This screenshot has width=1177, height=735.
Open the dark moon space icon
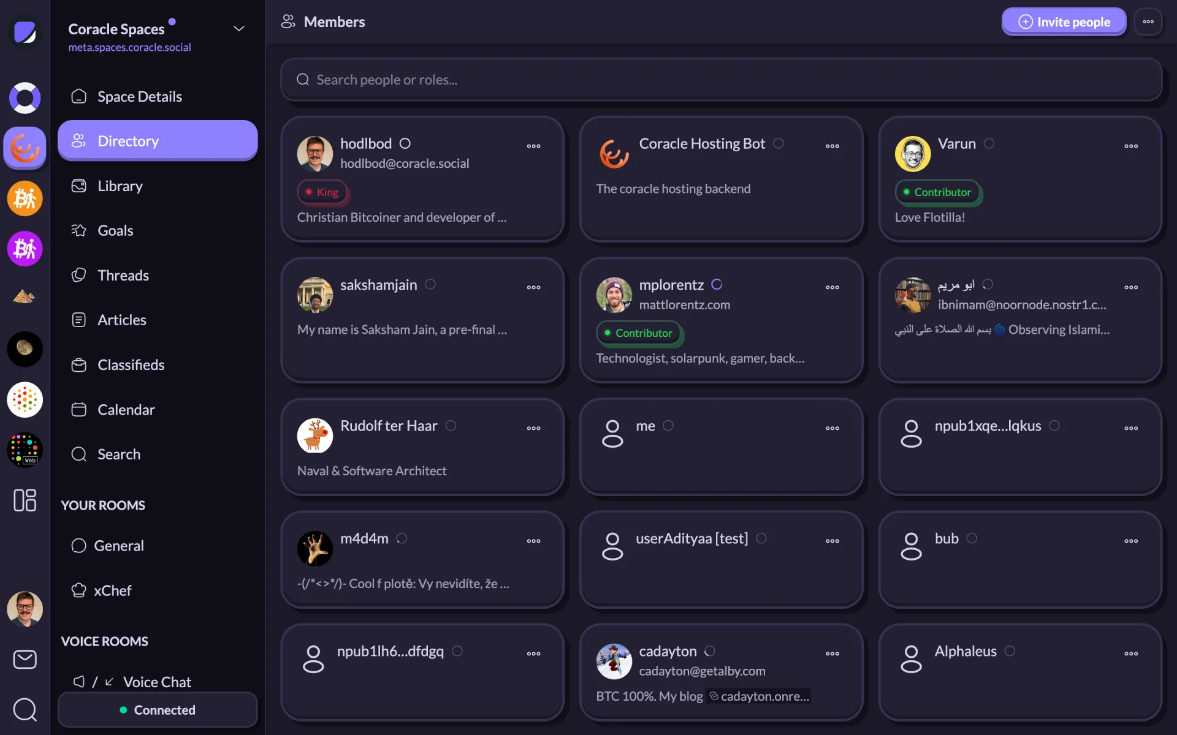point(25,349)
